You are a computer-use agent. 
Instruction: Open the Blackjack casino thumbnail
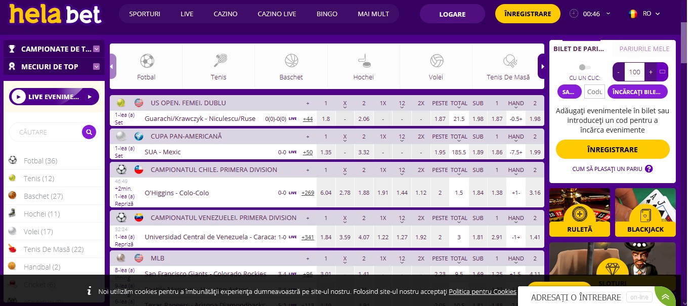[645, 212]
